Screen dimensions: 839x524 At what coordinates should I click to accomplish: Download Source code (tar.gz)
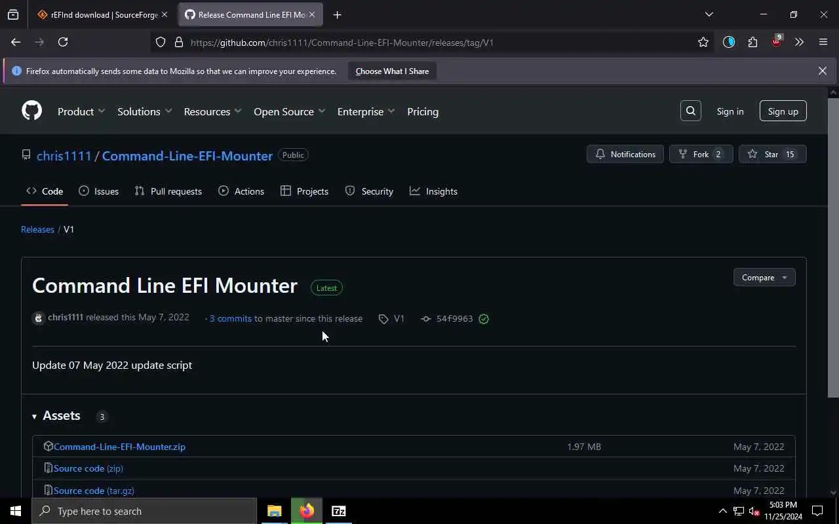pyautogui.click(x=94, y=490)
